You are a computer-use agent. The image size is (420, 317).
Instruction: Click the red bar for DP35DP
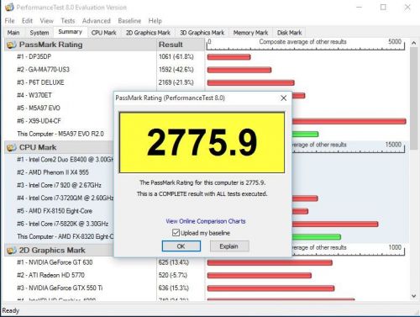[228, 57]
